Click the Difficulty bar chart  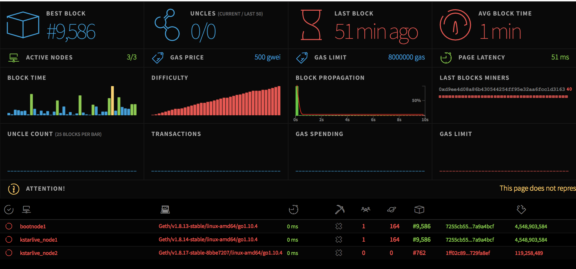pyautogui.click(x=216, y=101)
